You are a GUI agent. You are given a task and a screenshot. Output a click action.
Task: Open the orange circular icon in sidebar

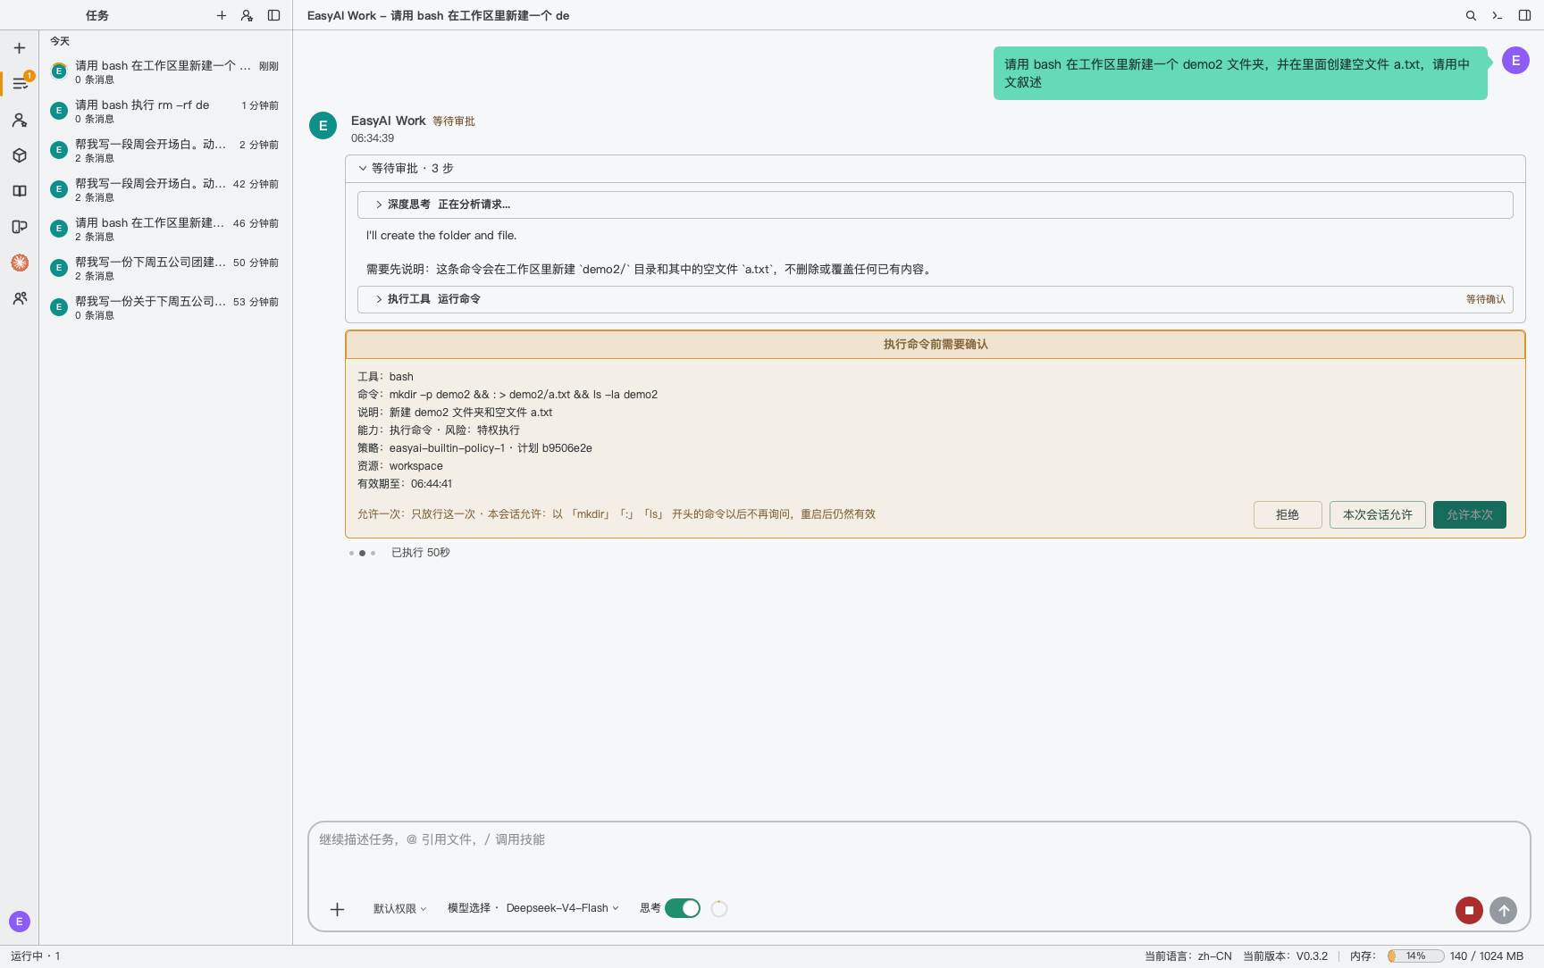[x=19, y=263]
